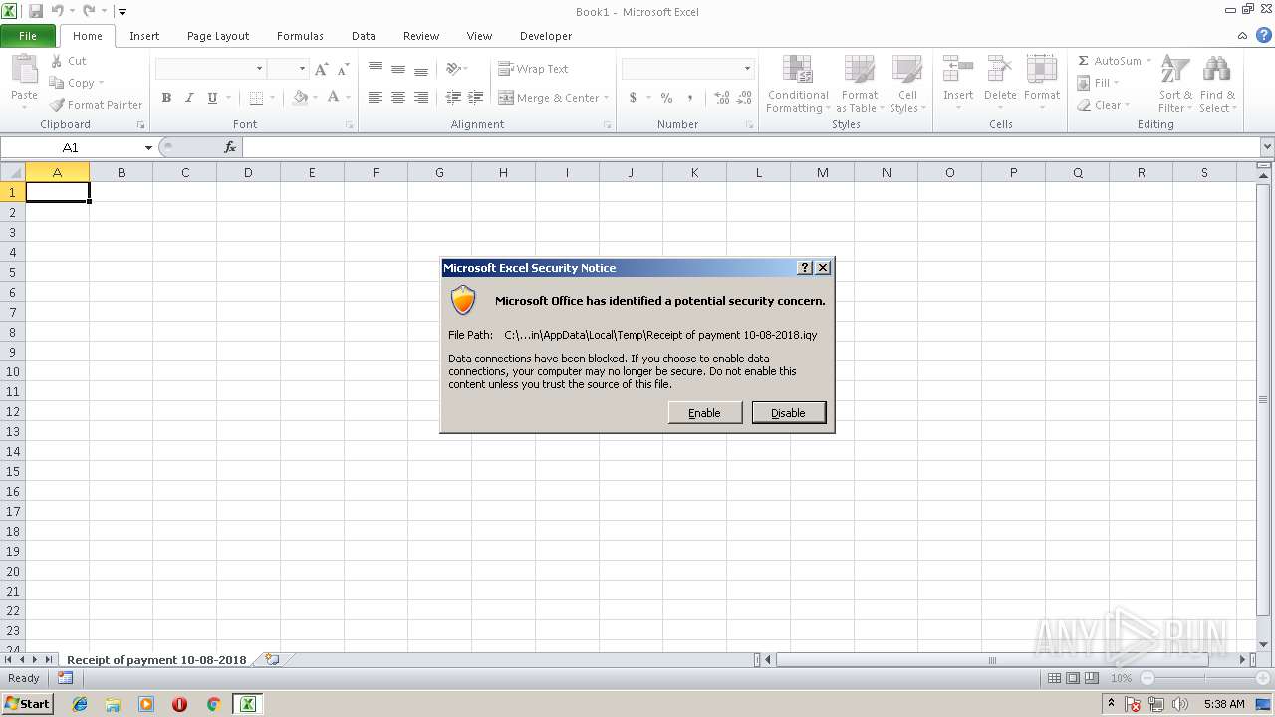Toggle Bold formatting

click(166, 98)
